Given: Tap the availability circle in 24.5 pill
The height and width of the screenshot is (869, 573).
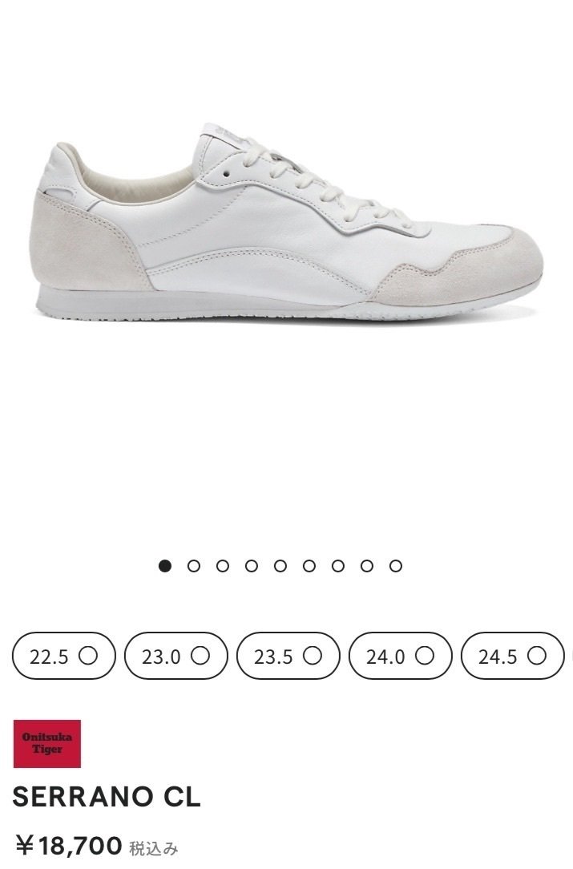Looking at the screenshot, I should click(x=536, y=655).
